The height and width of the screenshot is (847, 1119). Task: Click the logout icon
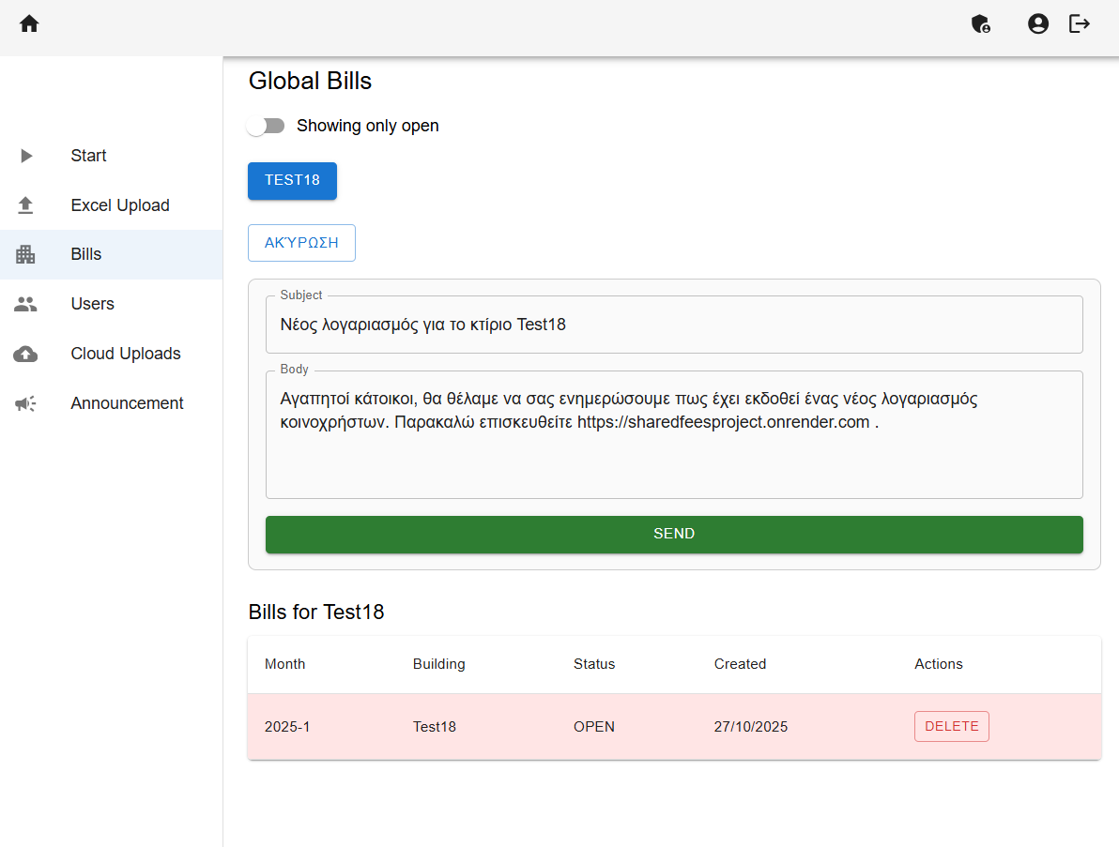pyautogui.click(x=1080, y=24)
